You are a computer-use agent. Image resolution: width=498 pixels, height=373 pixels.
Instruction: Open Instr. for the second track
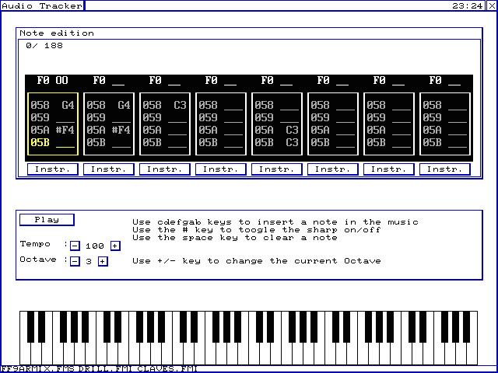point(109,169)
